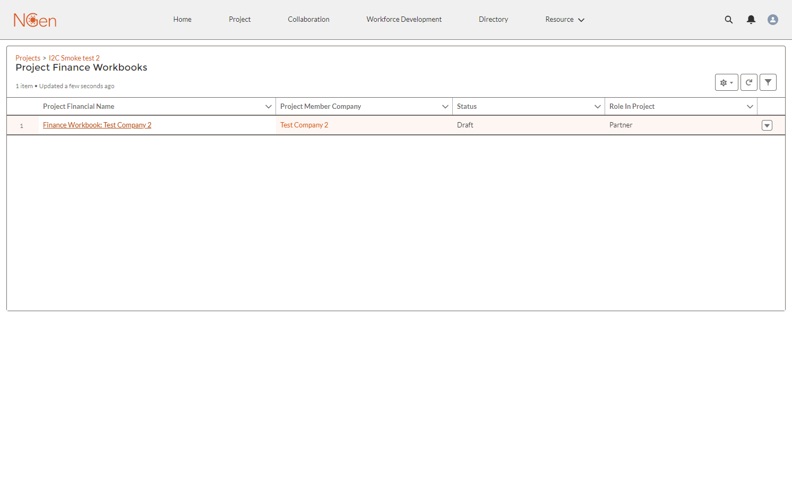Sort by Project Financial Name header

click(x=79, y=107)
